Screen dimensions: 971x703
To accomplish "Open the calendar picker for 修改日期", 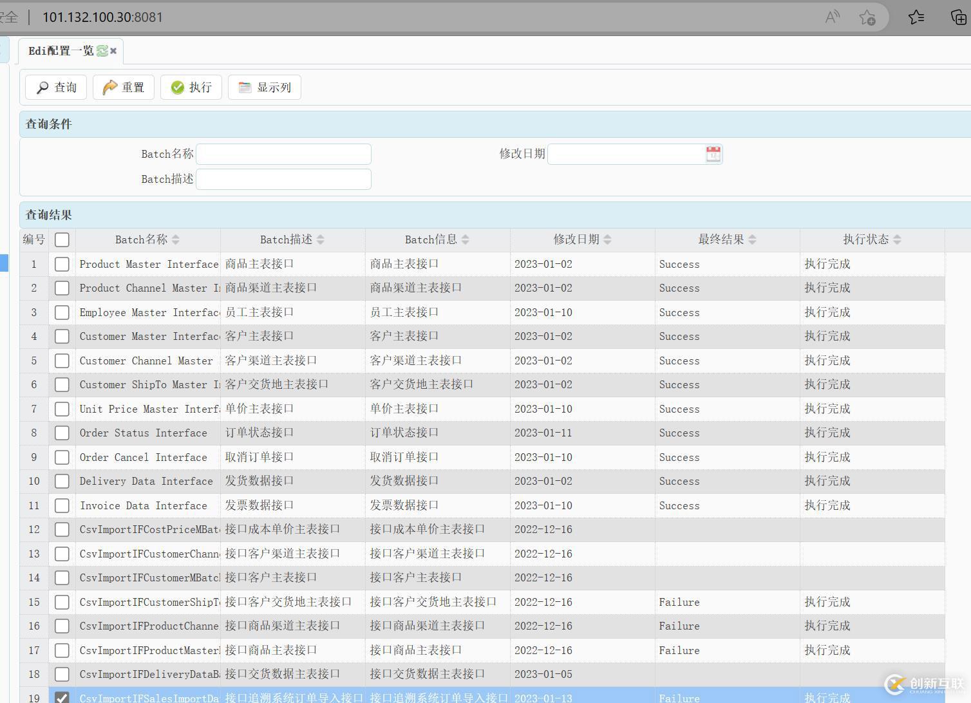I will tap(713, 154).
